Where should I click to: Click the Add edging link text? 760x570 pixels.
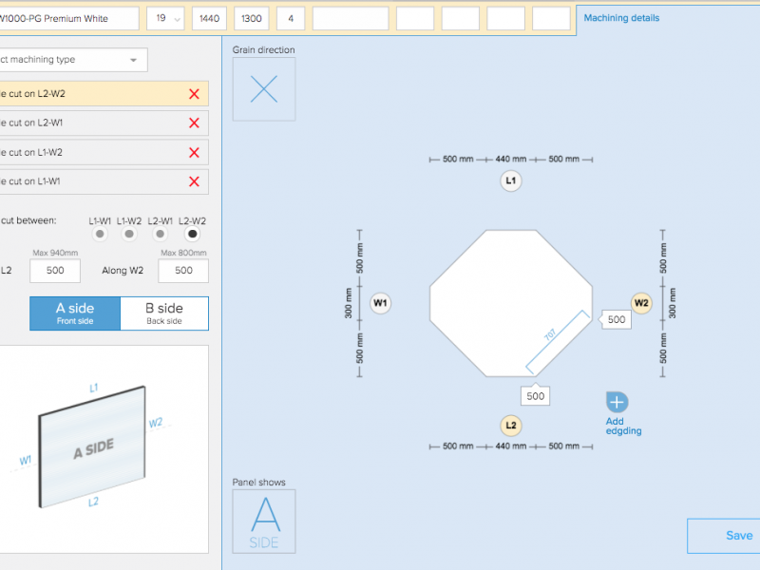pyautogui.click(x=623, y=426)
